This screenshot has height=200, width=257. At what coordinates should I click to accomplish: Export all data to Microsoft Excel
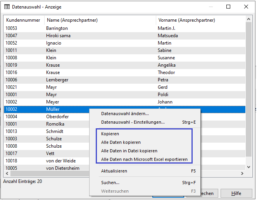point(144,159)
